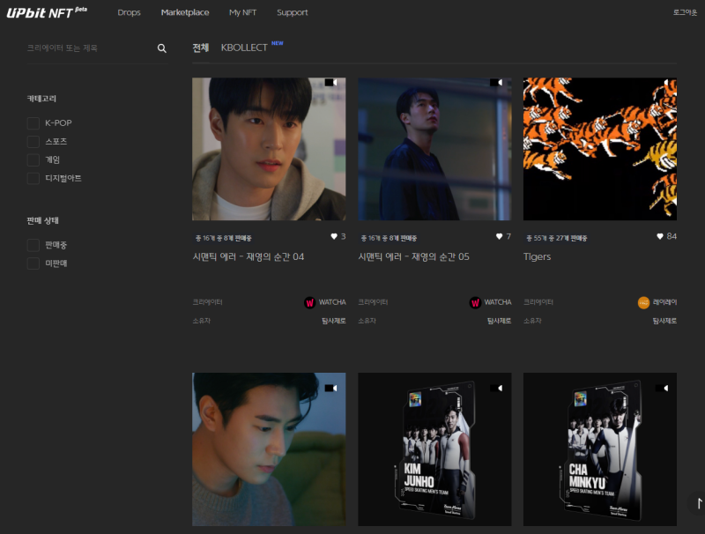Select the 전체 tab
The width and height of the screenshot is (705, 534).
coord(201,48)
